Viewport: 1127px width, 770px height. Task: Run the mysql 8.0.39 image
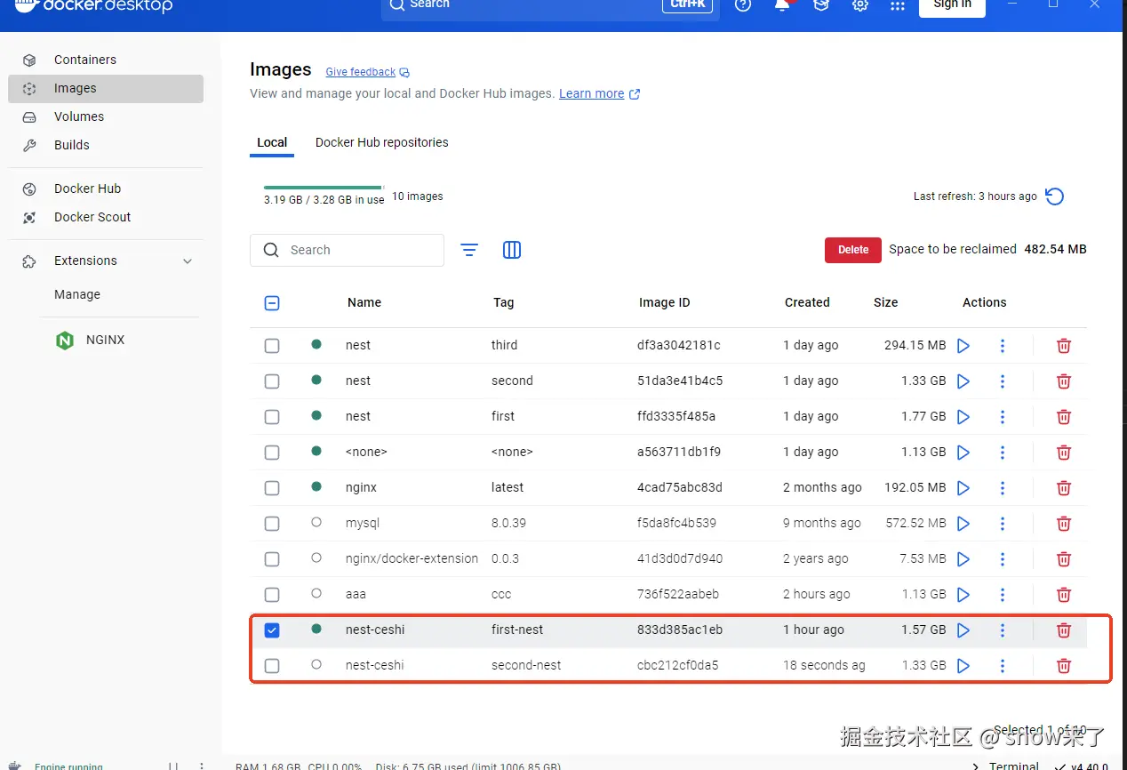click(x=963, y=524)
